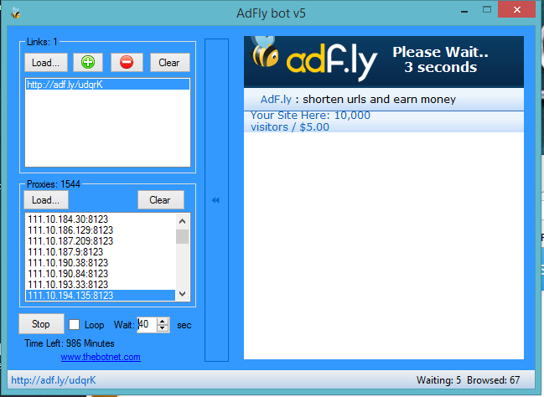Select proxy 111.10.186.129:8123

tap(101, 230)
